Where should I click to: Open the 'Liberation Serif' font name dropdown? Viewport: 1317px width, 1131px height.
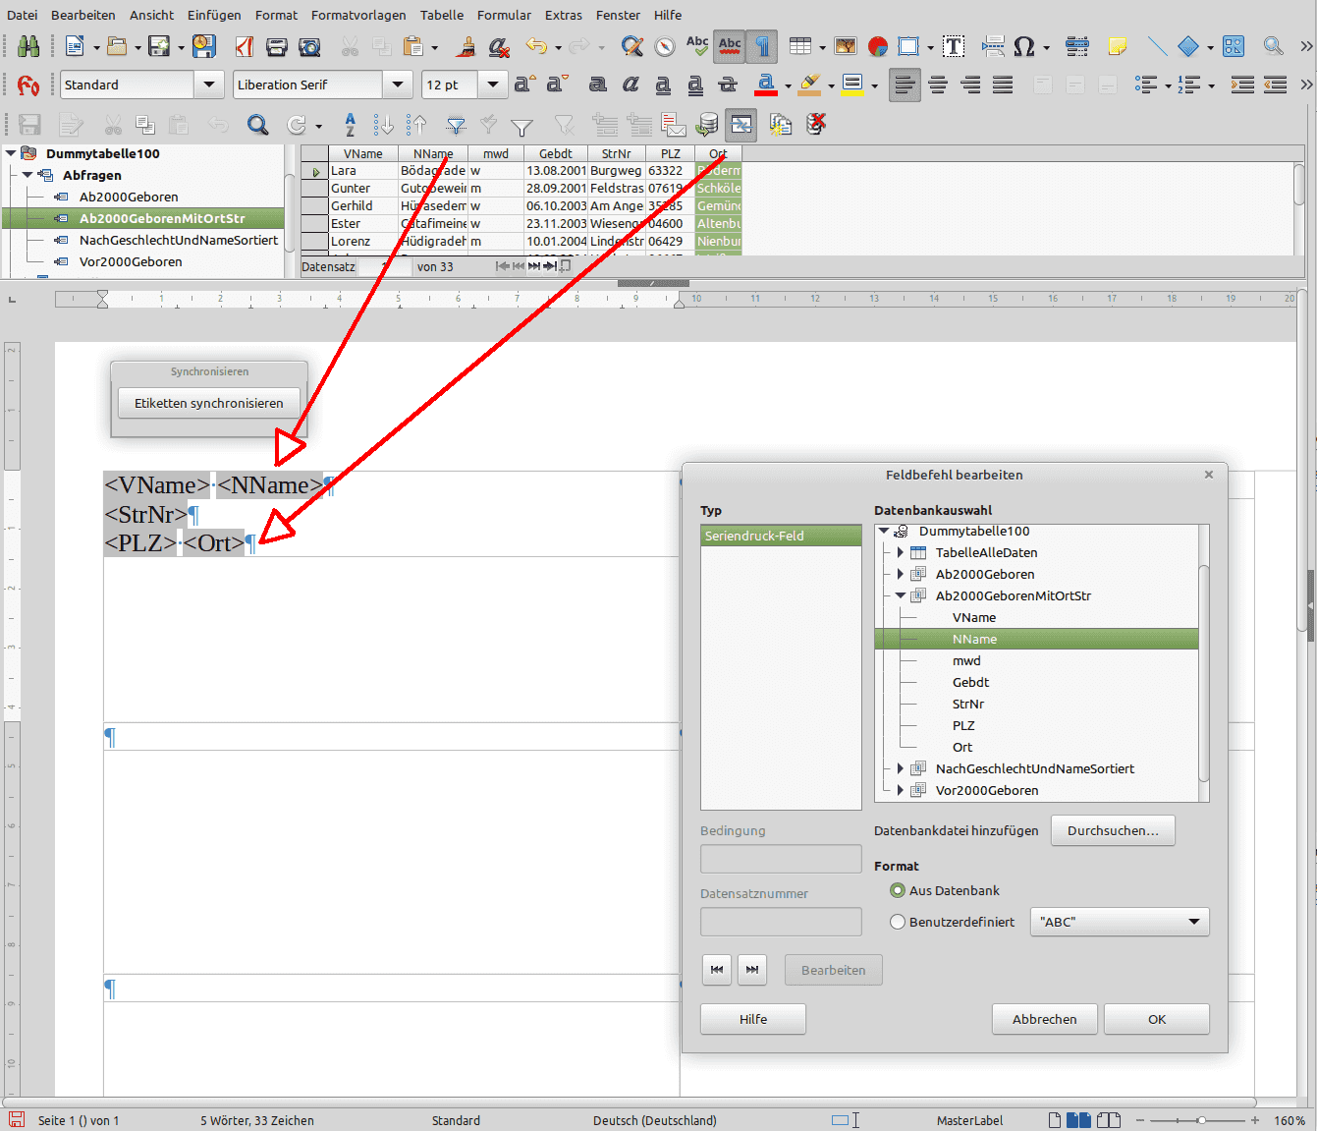(397, 85)
